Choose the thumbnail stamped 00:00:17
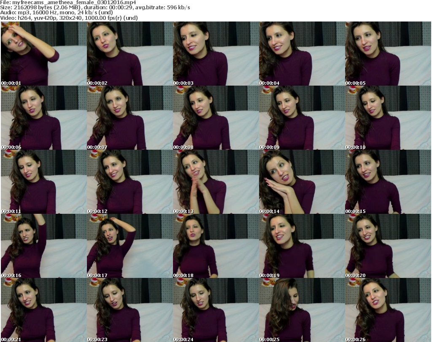This screenshot has width=432, height=342. pyautogui.click(x=130, y=246)
